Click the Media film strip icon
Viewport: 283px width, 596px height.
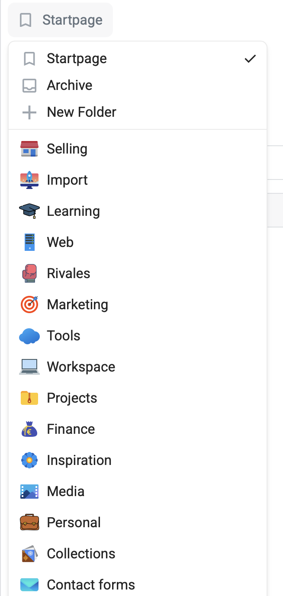29,491
